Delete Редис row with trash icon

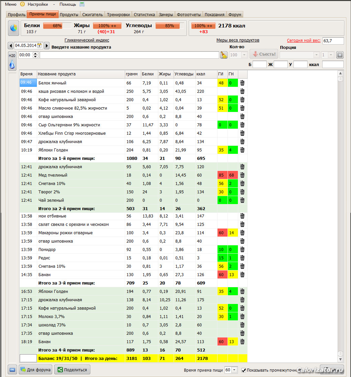coord(242,258)
